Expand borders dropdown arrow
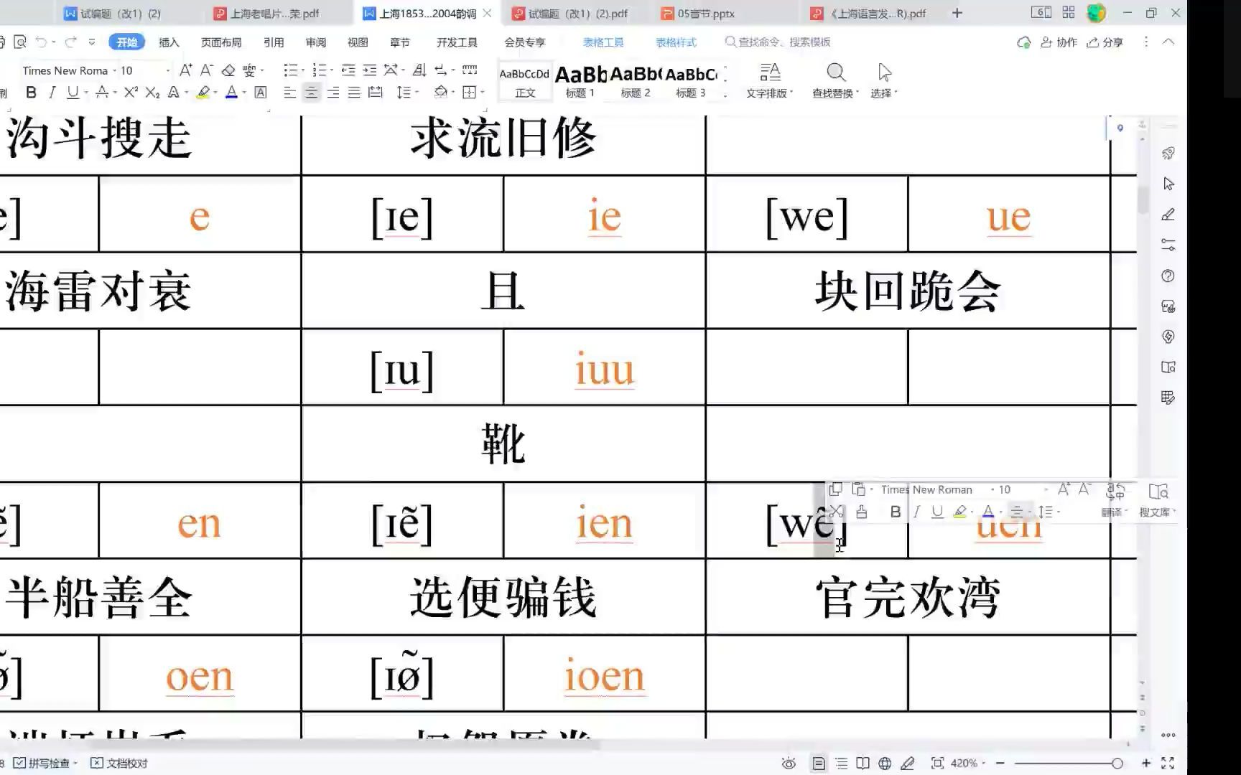 tap(483, 93)
